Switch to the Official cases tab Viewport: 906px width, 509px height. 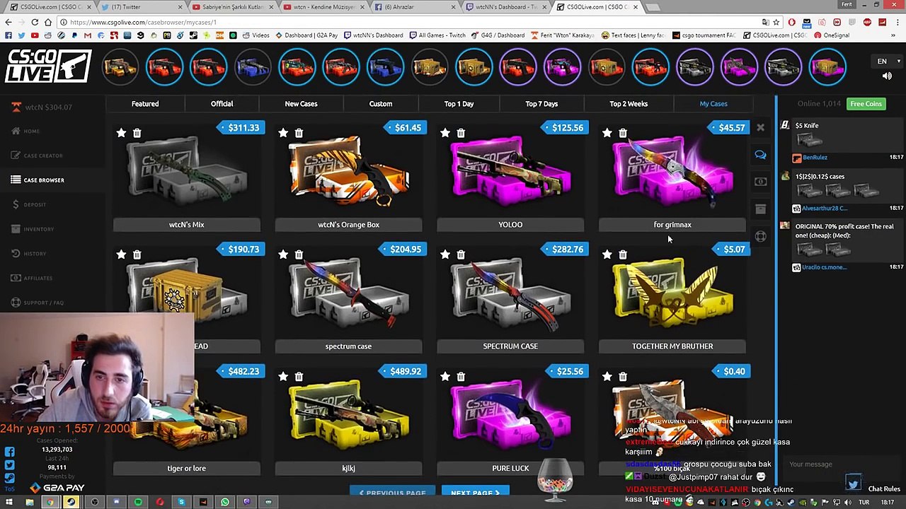(x=222, y=104)
